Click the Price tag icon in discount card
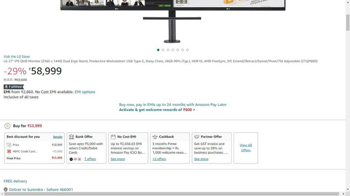Viewport: 350px width, 196px height. [x=9, y=145]
